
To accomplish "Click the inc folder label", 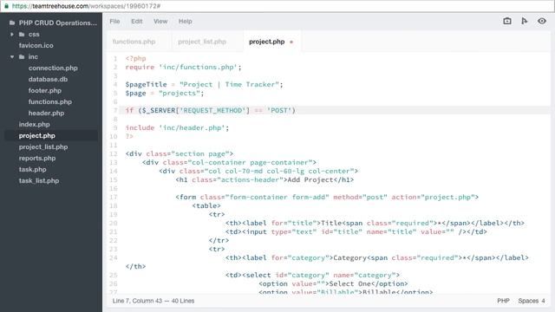I will click(33, 56).
